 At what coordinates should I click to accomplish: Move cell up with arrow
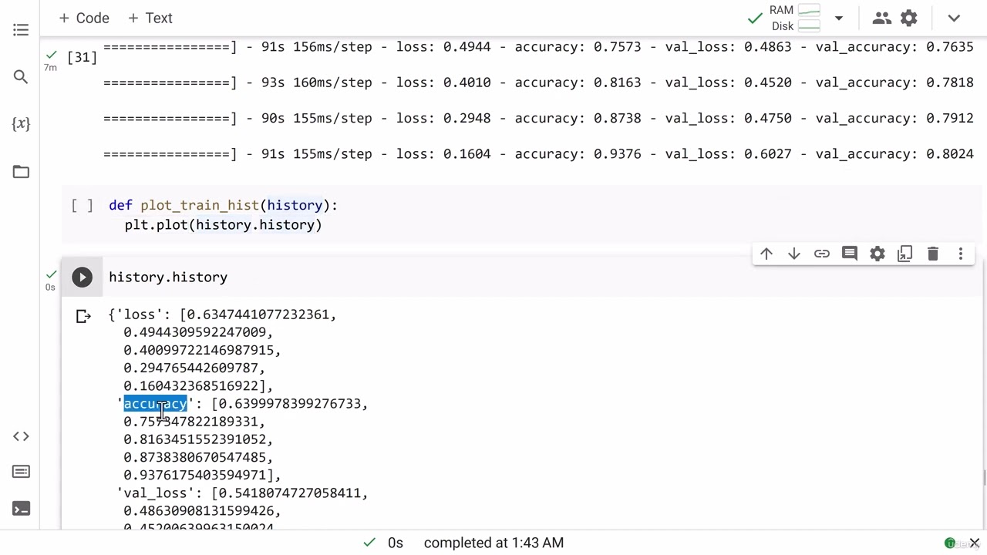[x=766, y=254]
